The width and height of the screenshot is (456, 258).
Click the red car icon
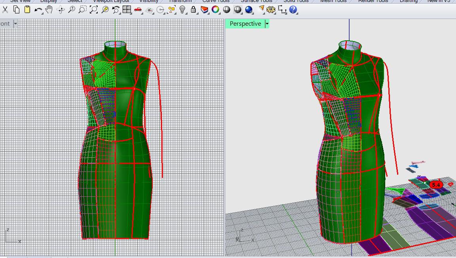(138, 9)
